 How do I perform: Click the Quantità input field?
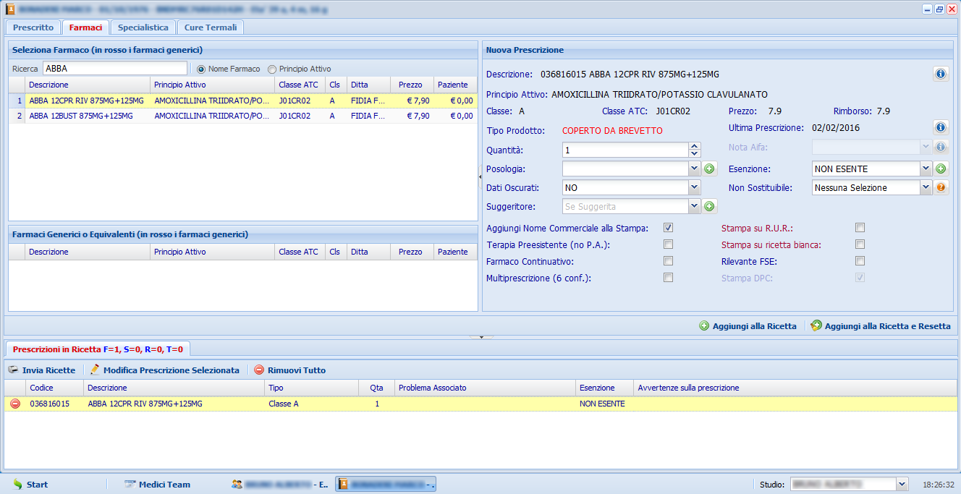(625, 150)
